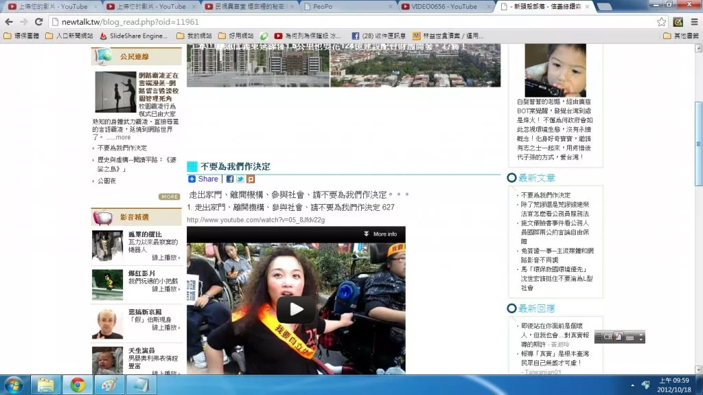This screenshot has height=395, width=703.
Task: Open the Facebook (28) inbox bookmark
Action: point(379,36)
